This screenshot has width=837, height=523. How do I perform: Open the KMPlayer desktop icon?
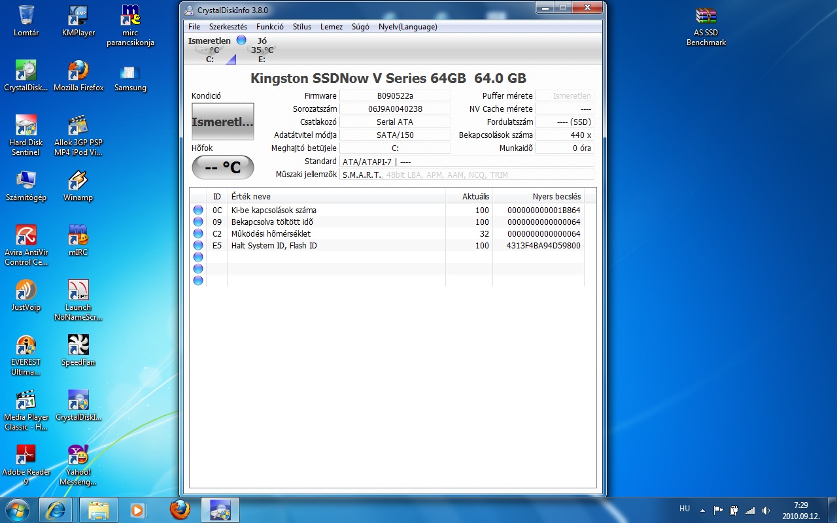click(78, 21)
